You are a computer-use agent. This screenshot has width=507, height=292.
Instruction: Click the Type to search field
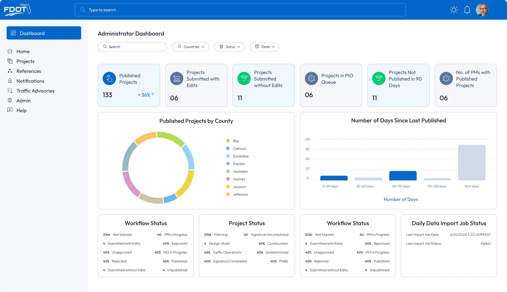tap(240, 10)
